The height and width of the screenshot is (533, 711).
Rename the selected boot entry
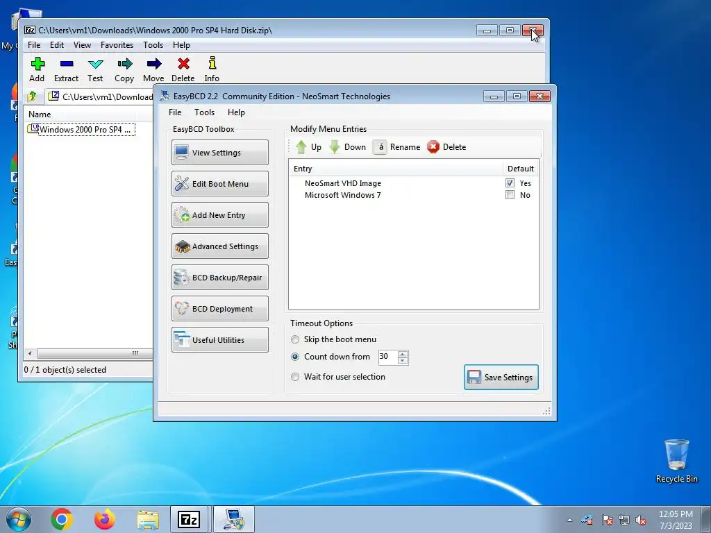point(396,147)
